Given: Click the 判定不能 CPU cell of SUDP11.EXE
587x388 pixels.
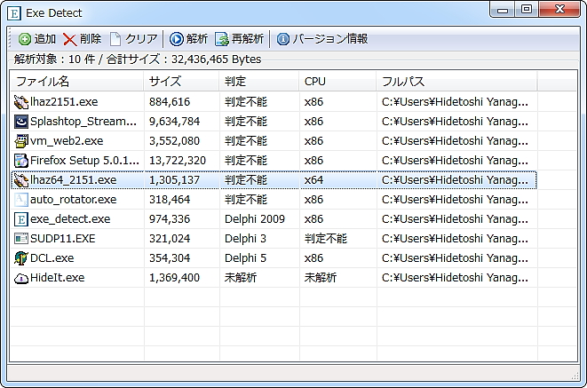Looking at the screenshot, I should (325, 238).
